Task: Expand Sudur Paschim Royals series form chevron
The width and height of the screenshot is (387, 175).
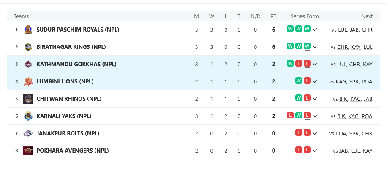Action: (x=315, y=30)
